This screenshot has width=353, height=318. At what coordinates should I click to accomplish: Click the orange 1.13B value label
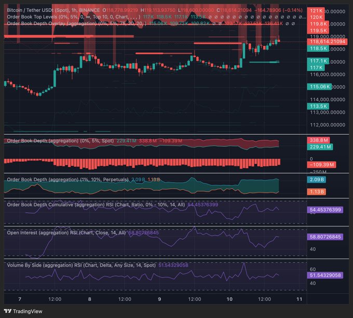point(316,191)
